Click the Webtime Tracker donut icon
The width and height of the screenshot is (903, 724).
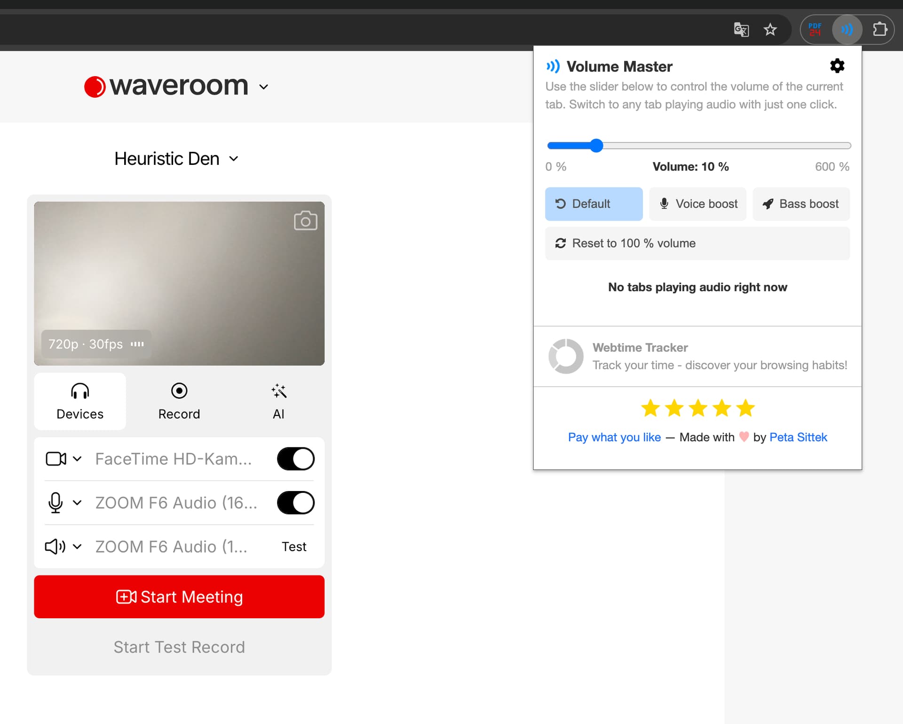click(x=566, y=356)
